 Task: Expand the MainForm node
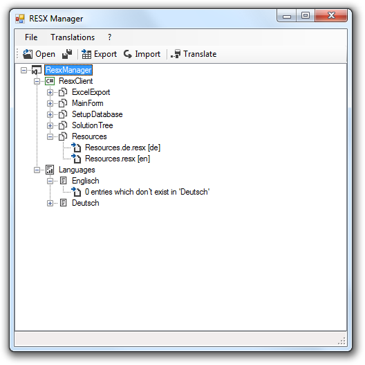(50, 103)
